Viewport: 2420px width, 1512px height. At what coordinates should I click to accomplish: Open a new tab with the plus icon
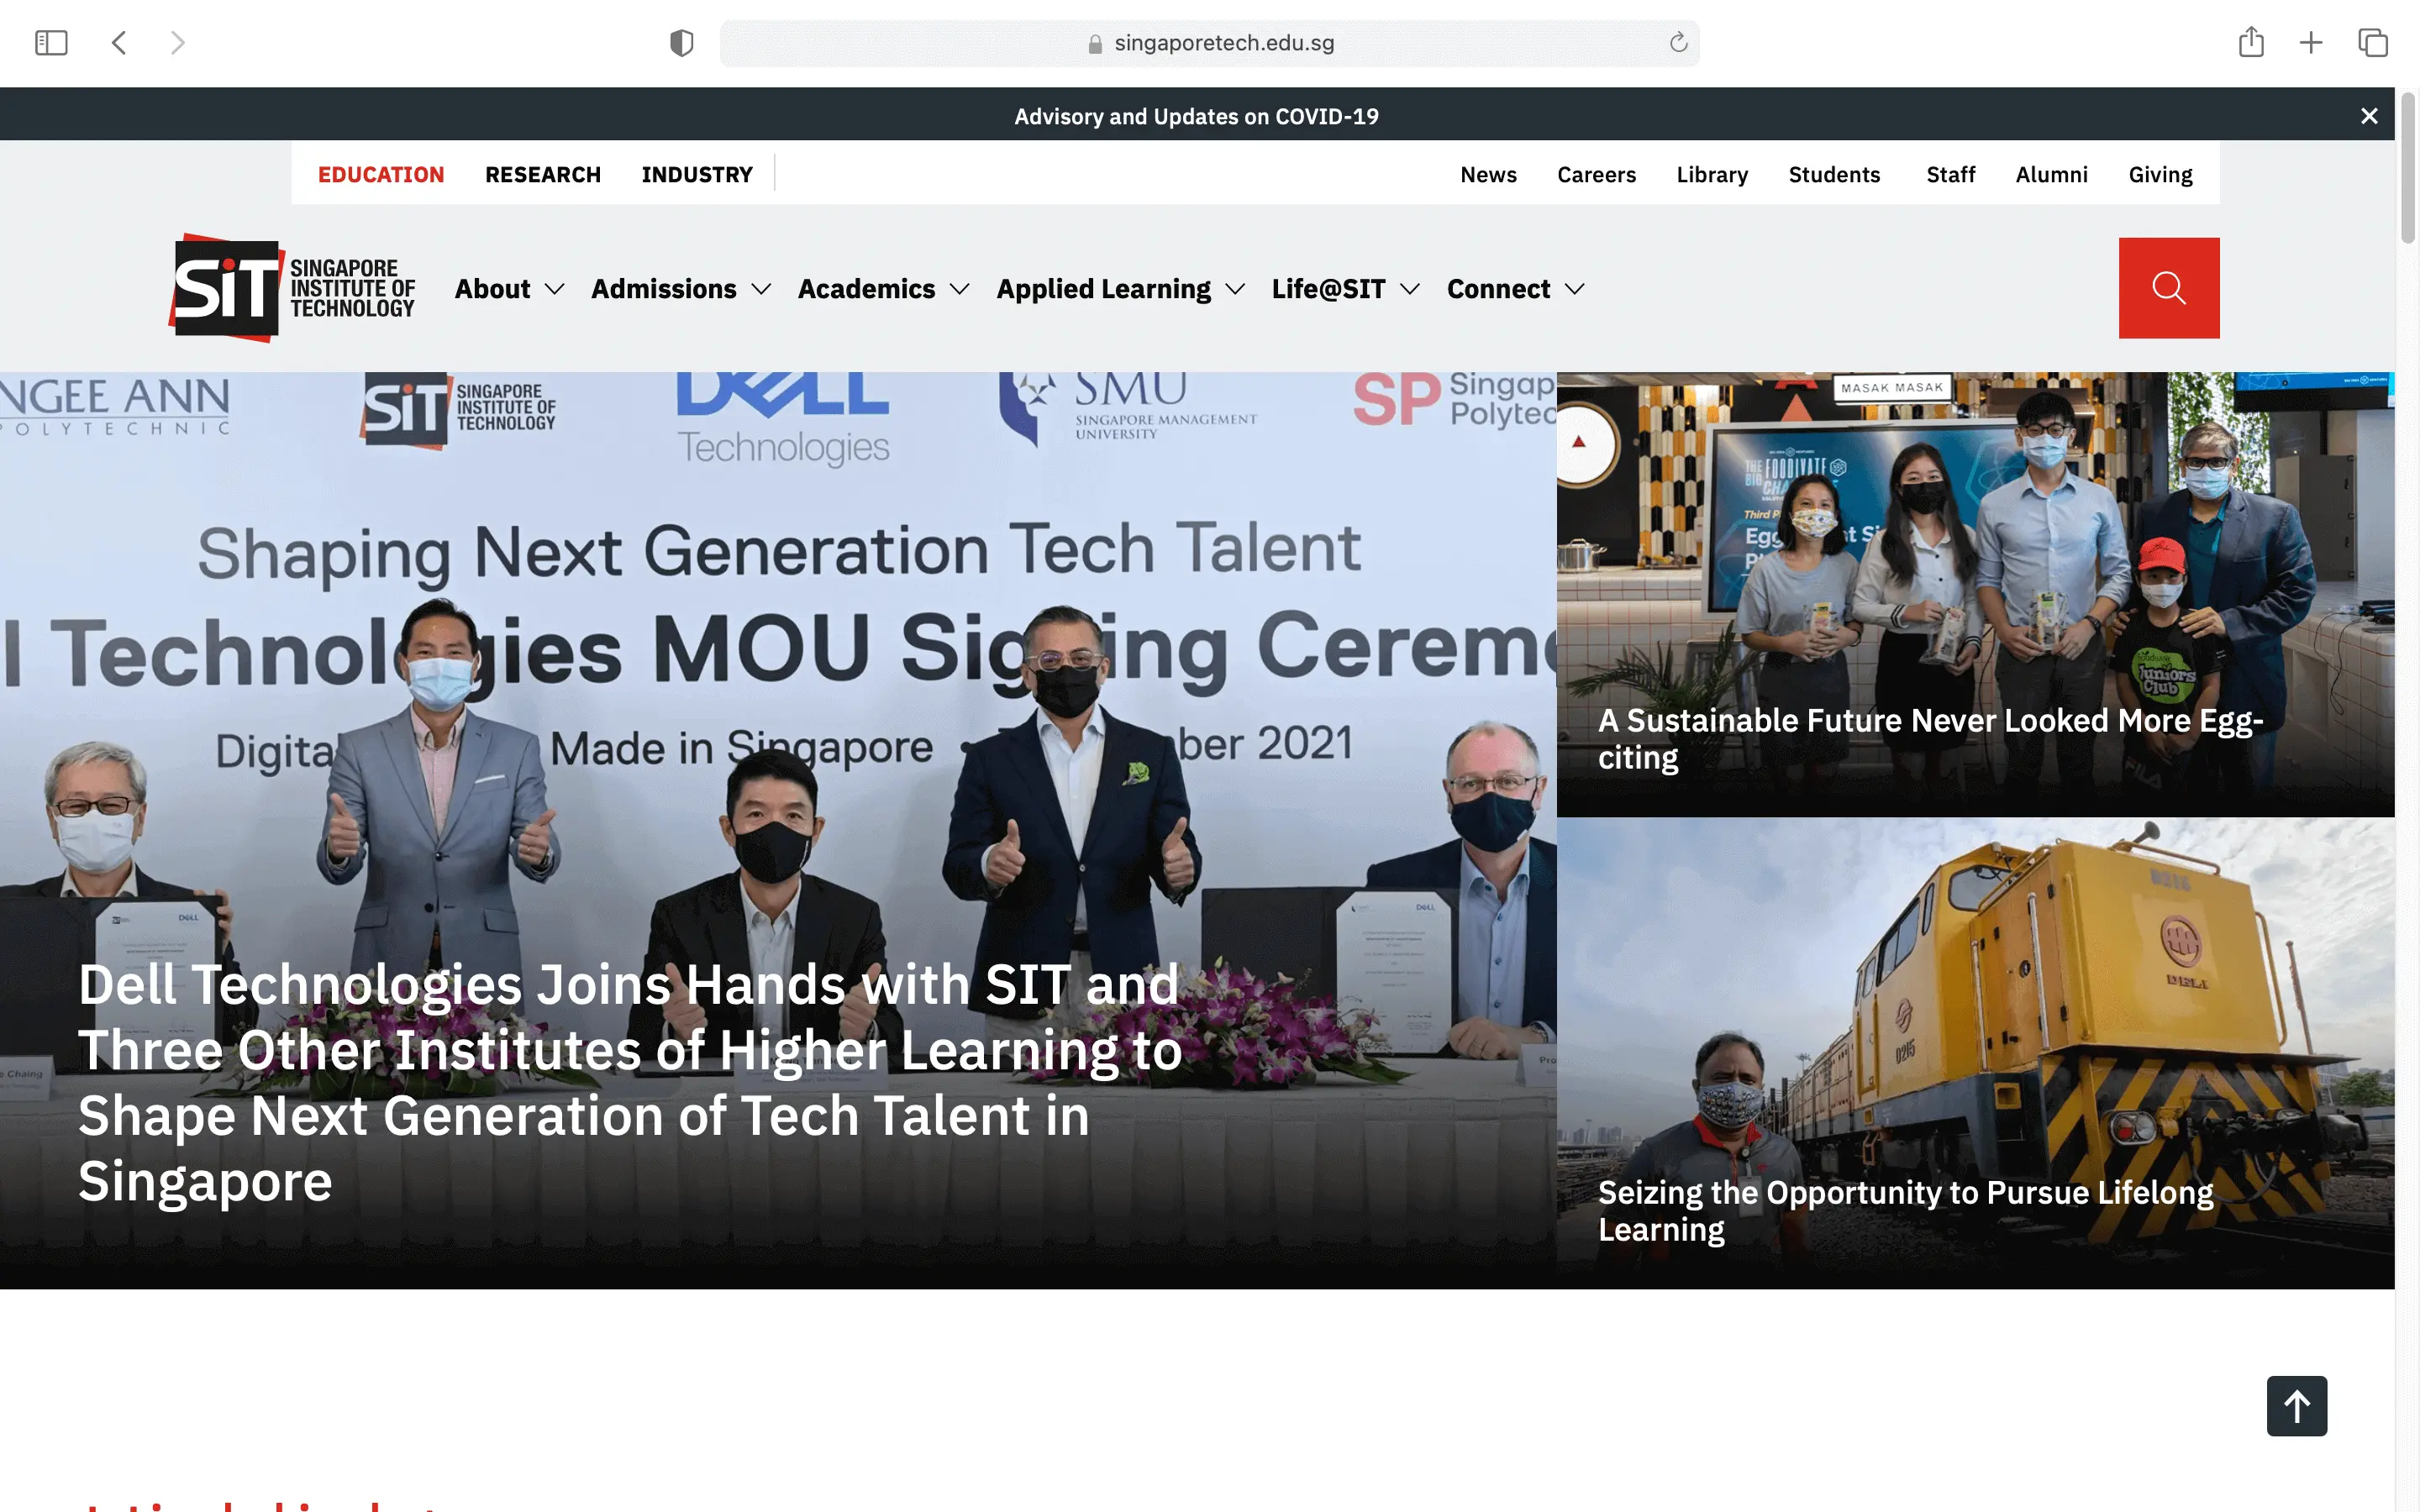tap(2311, 43)
